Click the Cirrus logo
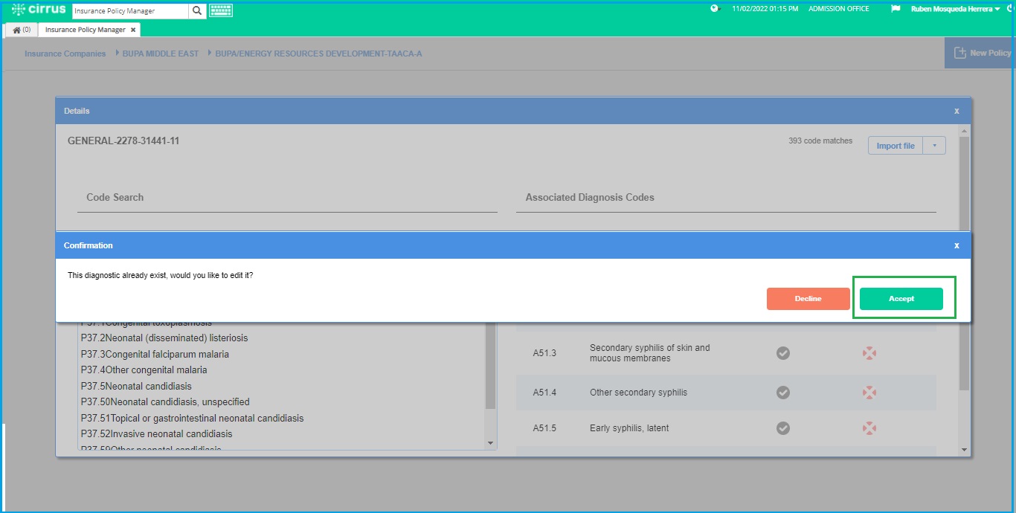 coord(39,10)
